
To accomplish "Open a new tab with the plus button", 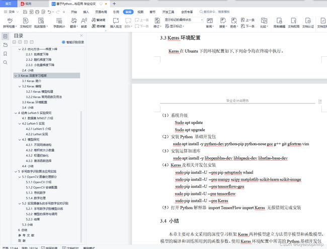I will tap(114, 4).
